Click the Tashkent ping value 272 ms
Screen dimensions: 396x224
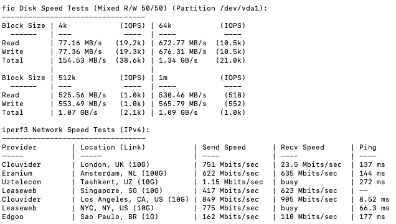pos(372,182)
